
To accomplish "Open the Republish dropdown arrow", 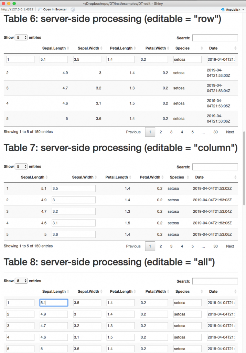I will (243, 10).
